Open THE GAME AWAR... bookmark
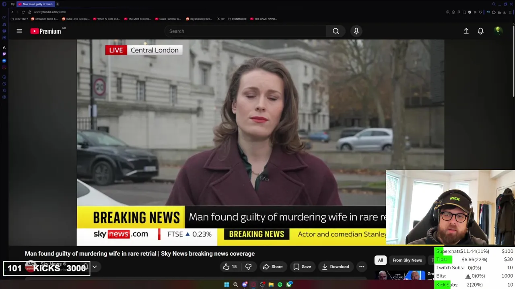This screenshot has height=289, width=515. [264, 19]
